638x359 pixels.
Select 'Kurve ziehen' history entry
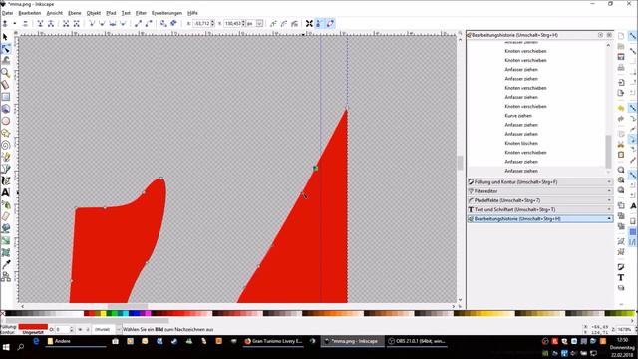point(518,116)
